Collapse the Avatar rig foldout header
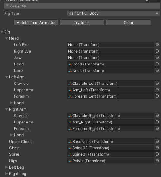The height and width of the screenshot is (177, 161). 82,6
